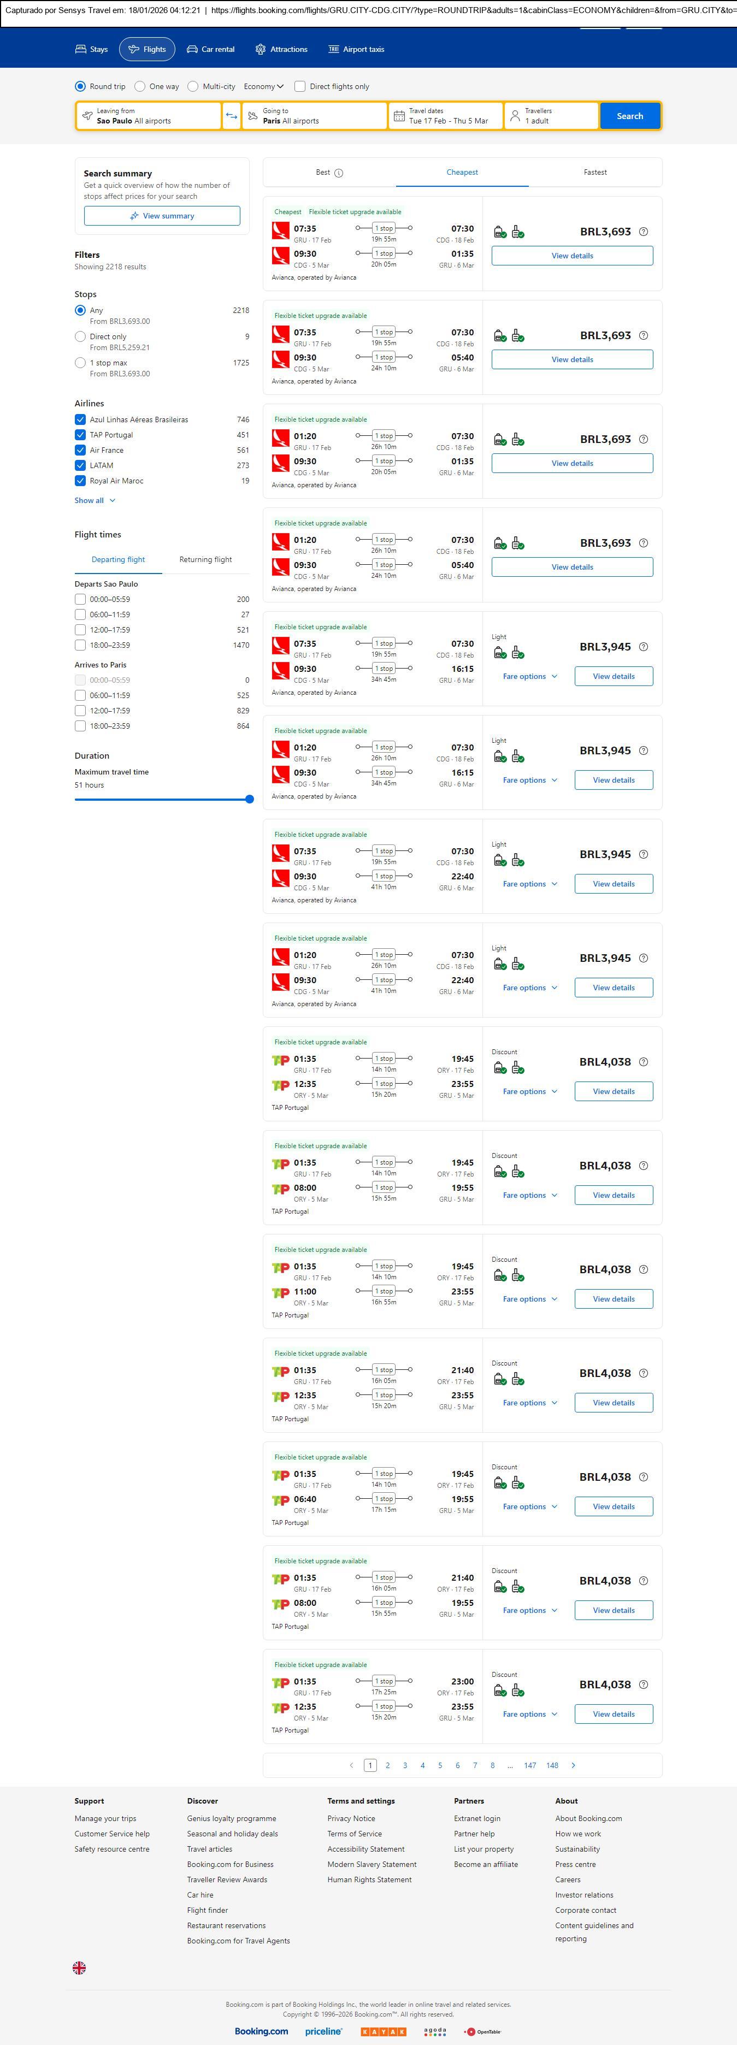Click the swap origin and destination arrows icon
This screenshot has height=2045, width=737.
[231, 116]
